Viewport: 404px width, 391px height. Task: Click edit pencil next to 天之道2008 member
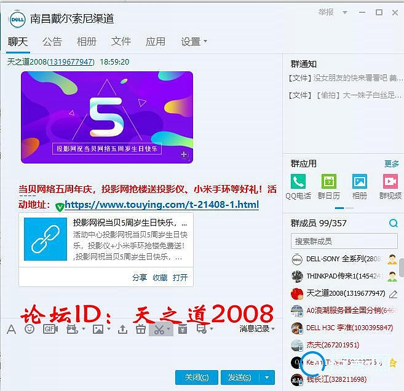tap(393, 294)
